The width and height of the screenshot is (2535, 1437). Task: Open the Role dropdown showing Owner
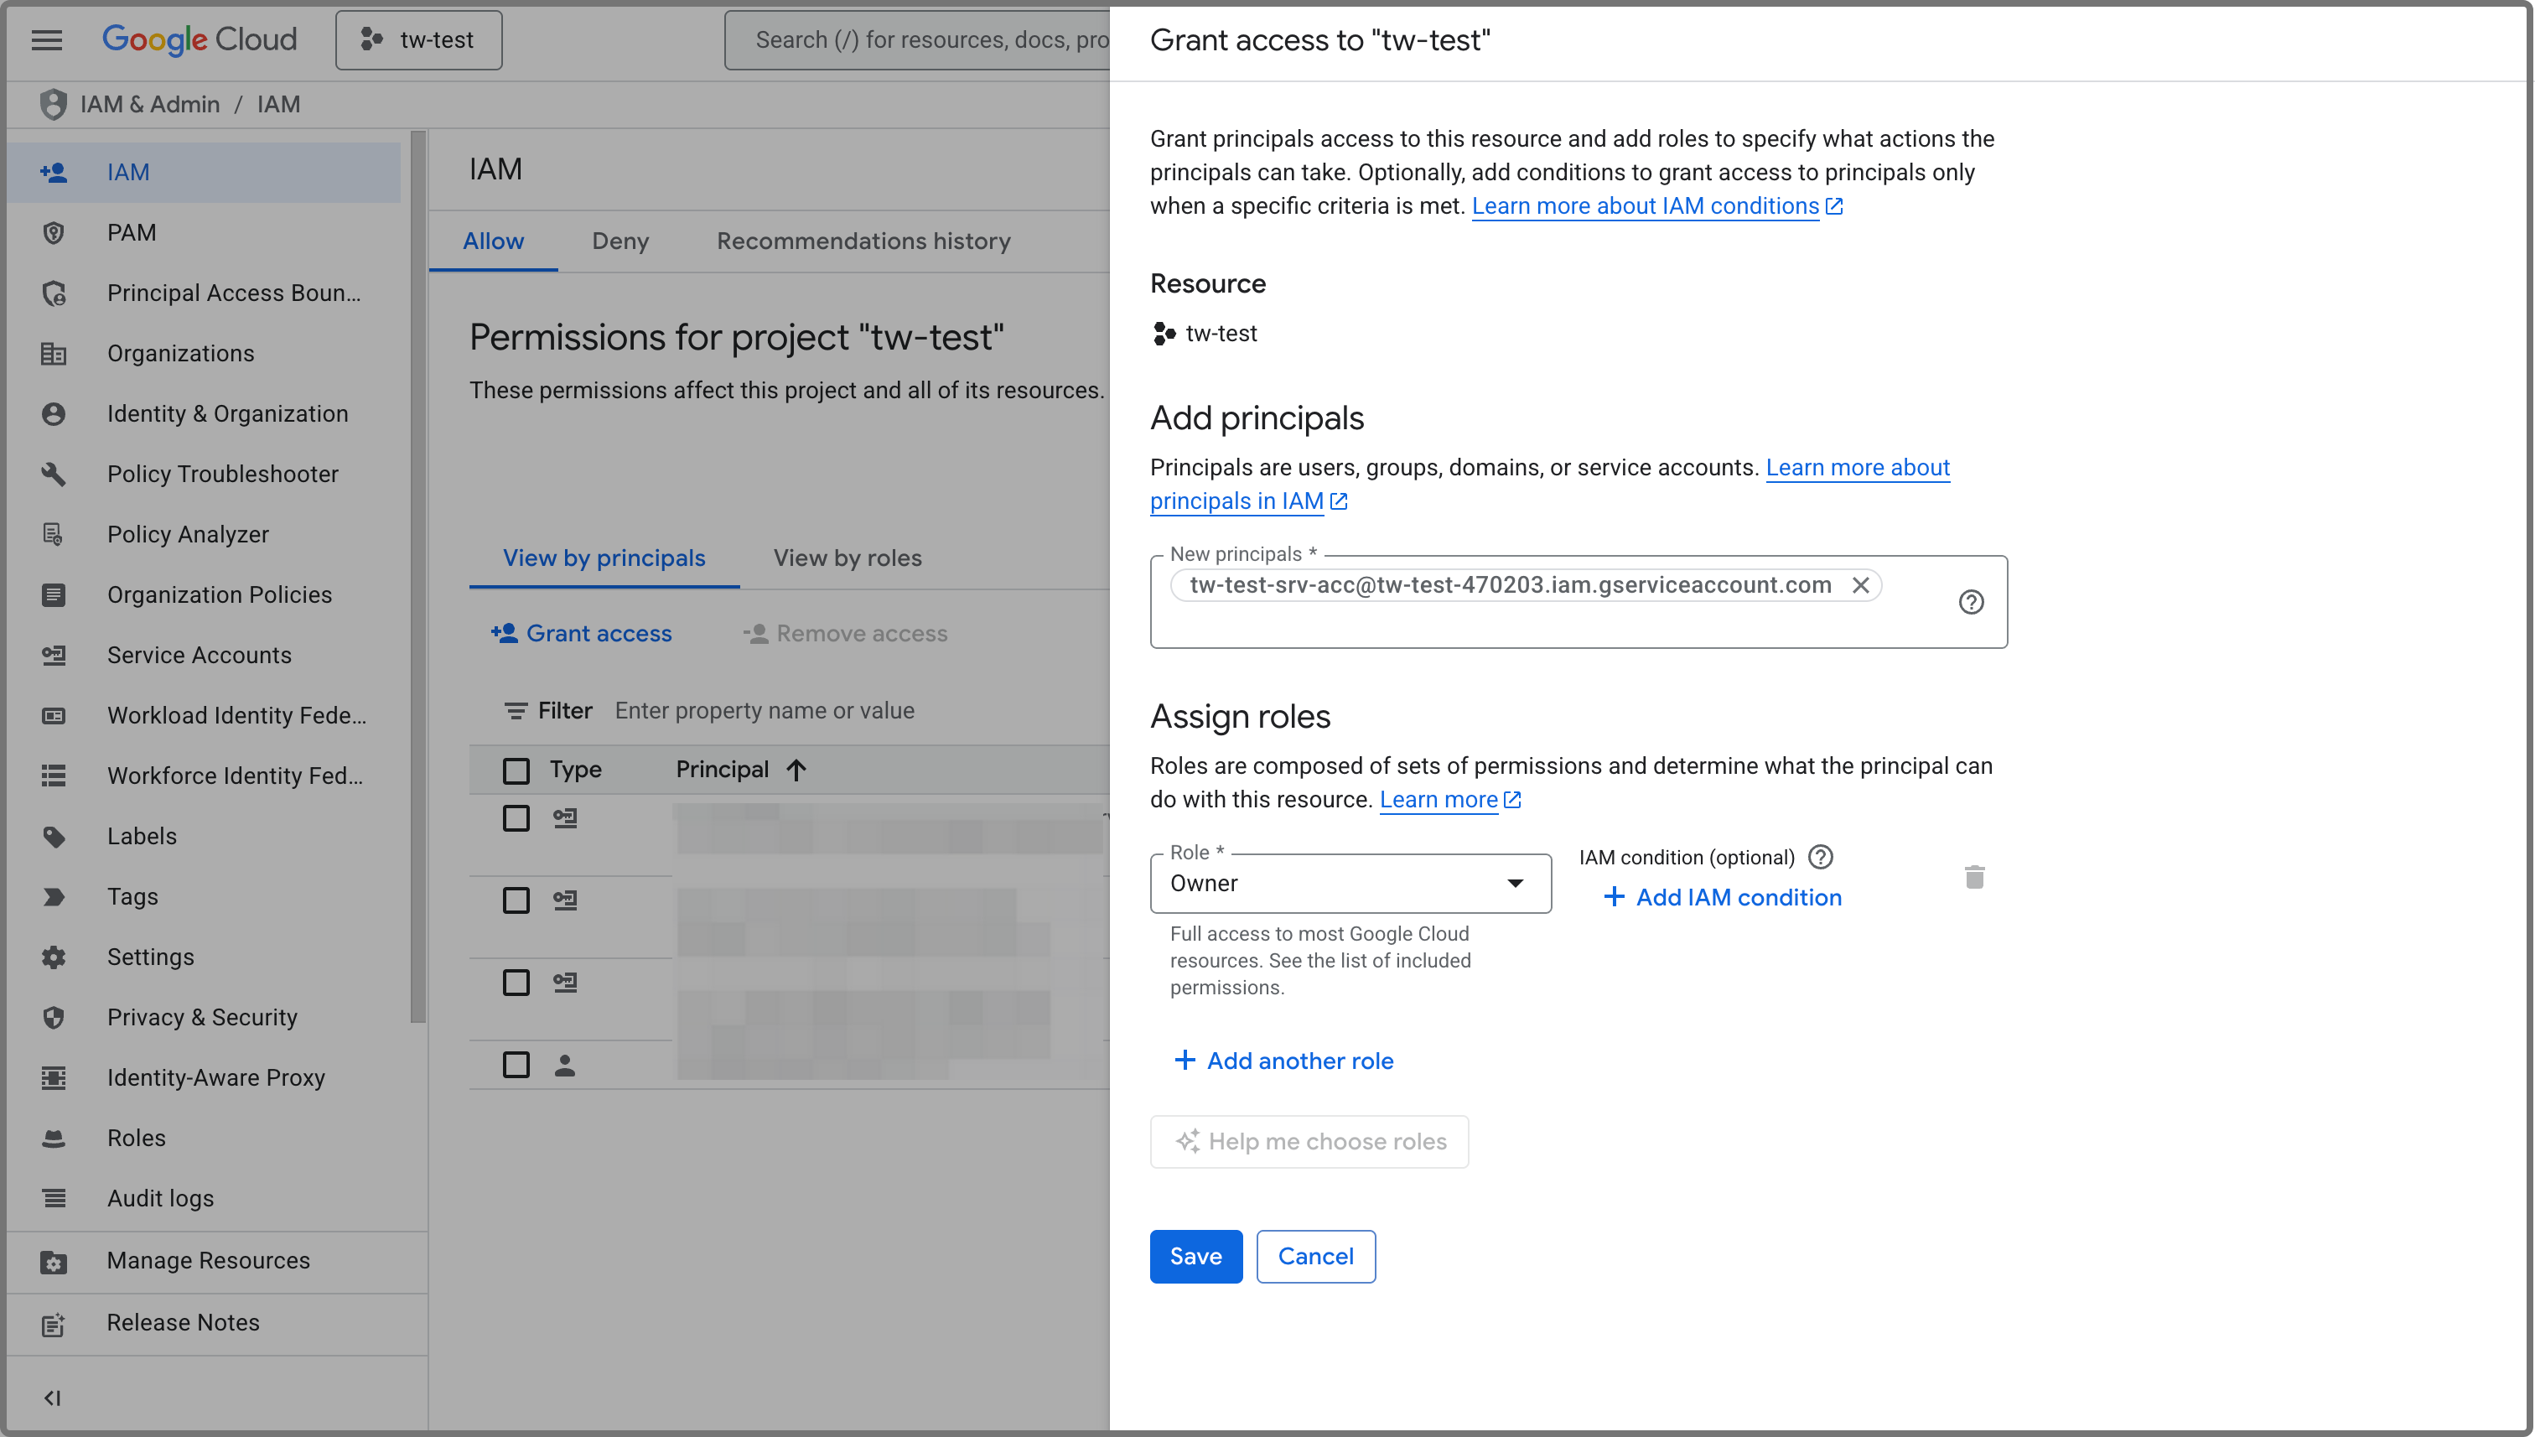coord(1349,884)
